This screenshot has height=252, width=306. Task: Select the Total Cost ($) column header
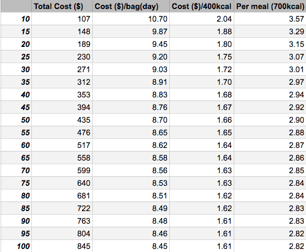pos(62,6)
